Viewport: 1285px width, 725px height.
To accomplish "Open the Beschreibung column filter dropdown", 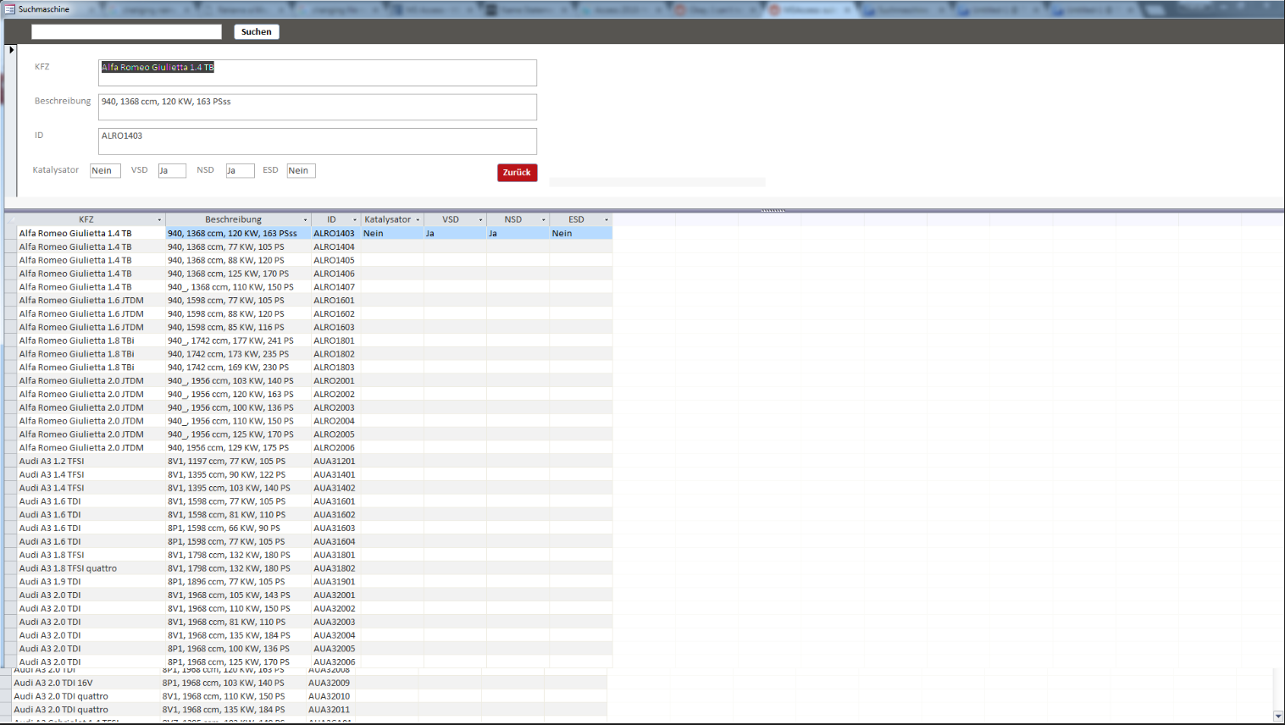I will 306,220.
